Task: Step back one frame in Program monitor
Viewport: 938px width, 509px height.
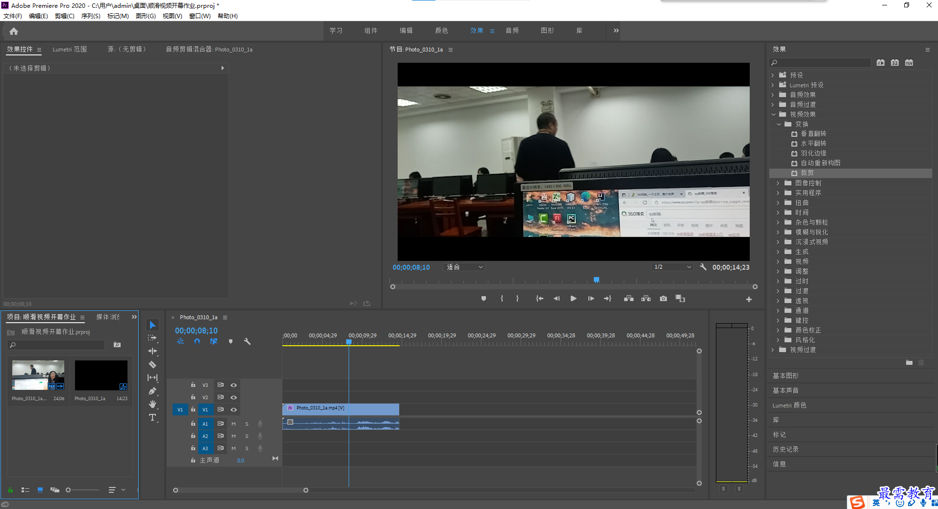Action: click(x=557, y=299)
